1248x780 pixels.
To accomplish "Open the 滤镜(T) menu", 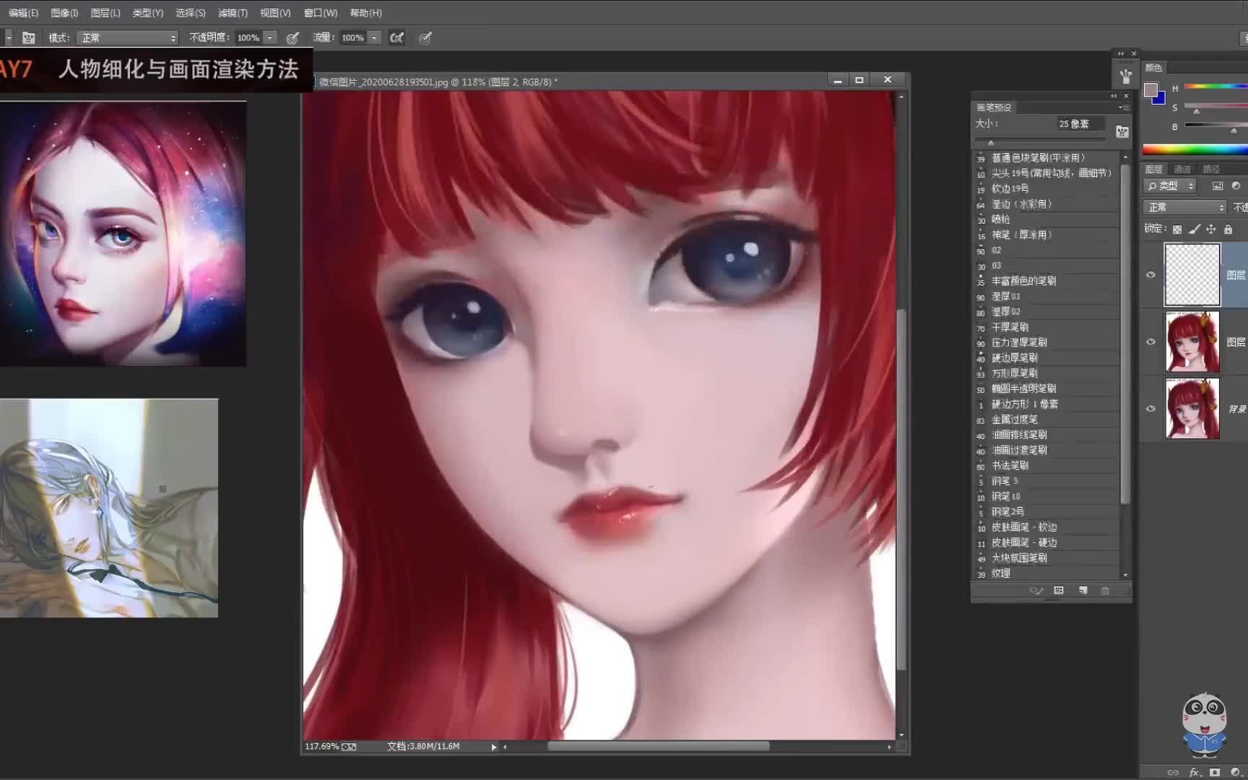I will tap(233, 13).
